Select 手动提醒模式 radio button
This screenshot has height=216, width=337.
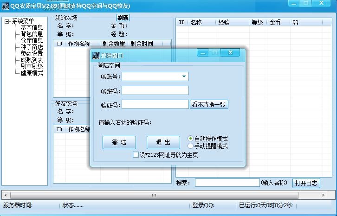(x=191, y=146)
